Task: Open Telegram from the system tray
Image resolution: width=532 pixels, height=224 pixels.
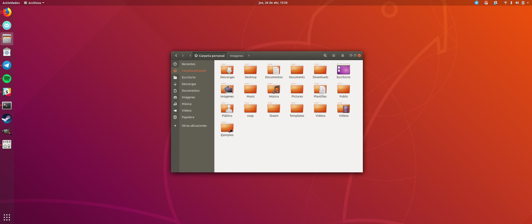Action: [x=476, y=3]
